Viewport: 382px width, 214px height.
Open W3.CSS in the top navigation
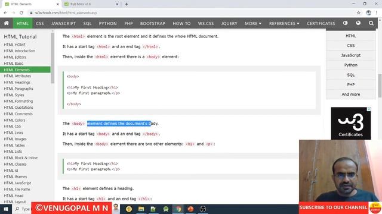coord(205,24)
